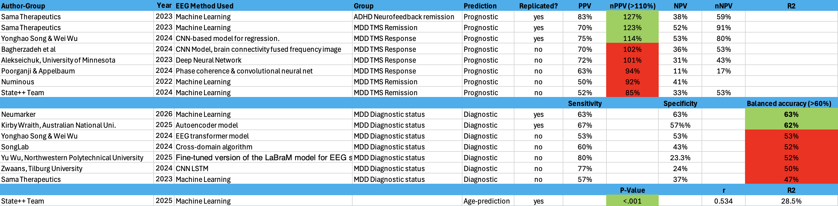Image resolution: width=838 pixels, height=206 pixels.
Task: Click the Author-Group column header
Action: point(24,6)
